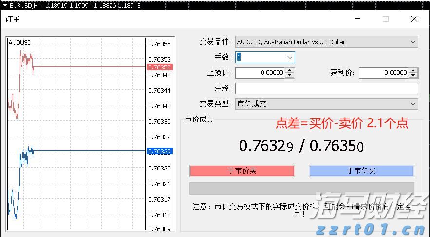The width and height of the screenshot is (430, 237).
Task: Lower 获利价 using the down arrow
Action: point(413,75)
